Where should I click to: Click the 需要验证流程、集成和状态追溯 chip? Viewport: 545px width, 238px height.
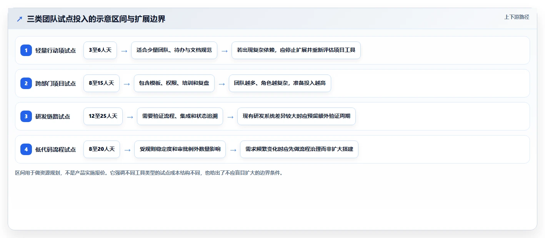click(x=180, y=116)
